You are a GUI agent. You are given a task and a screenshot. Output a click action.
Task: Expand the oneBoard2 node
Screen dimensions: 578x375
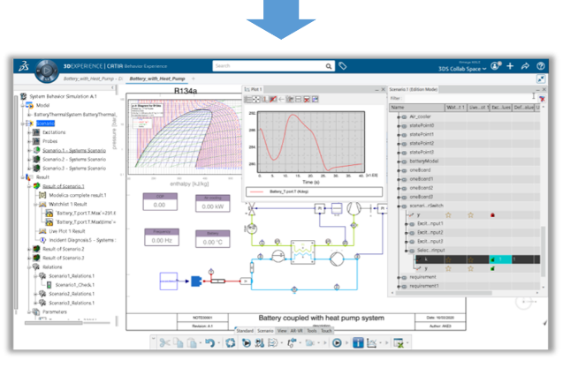click(x=399, y=188)
